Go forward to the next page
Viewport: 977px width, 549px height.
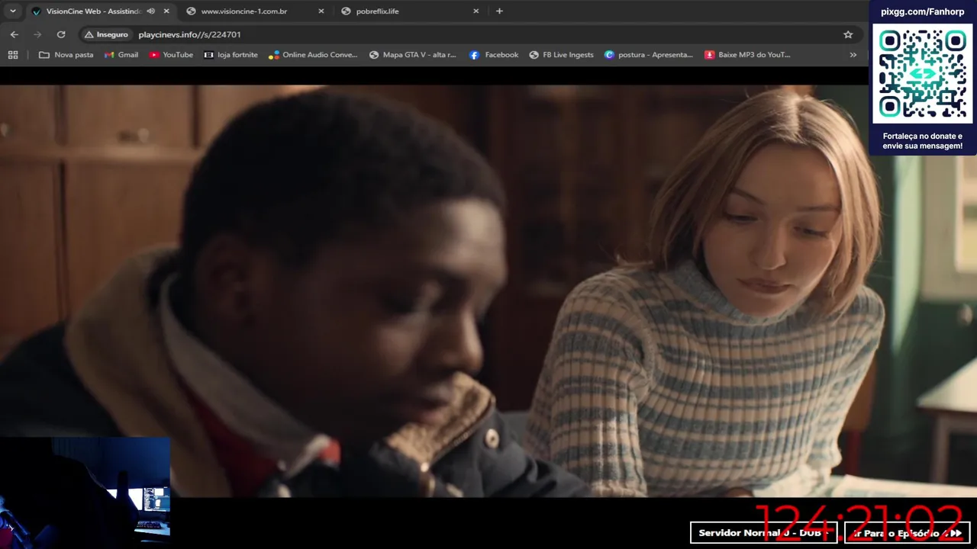(37, 34)
